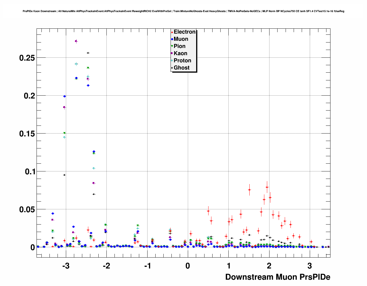The image size is (367, 286).
Task: Click the 0.25 y-axis tick label
Action: tap(27, 58)
